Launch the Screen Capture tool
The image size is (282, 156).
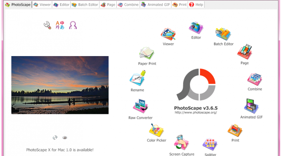tap(182, 143)
